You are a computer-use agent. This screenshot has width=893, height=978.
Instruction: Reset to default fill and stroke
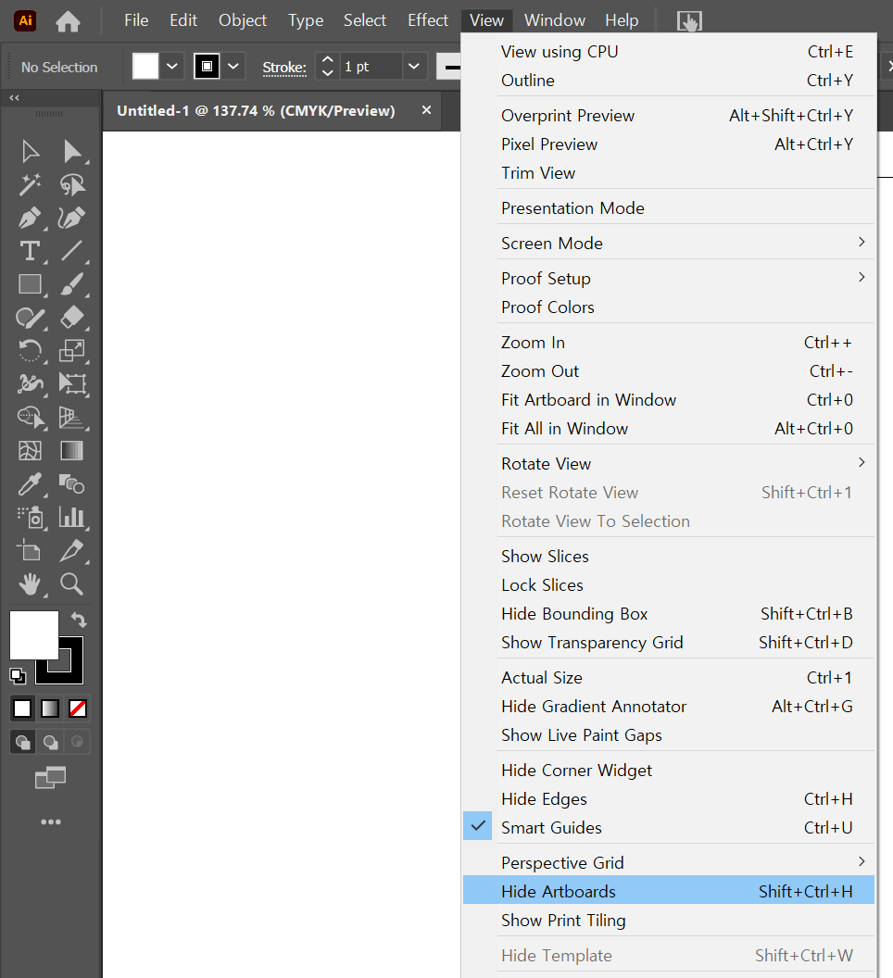(19, 675)
